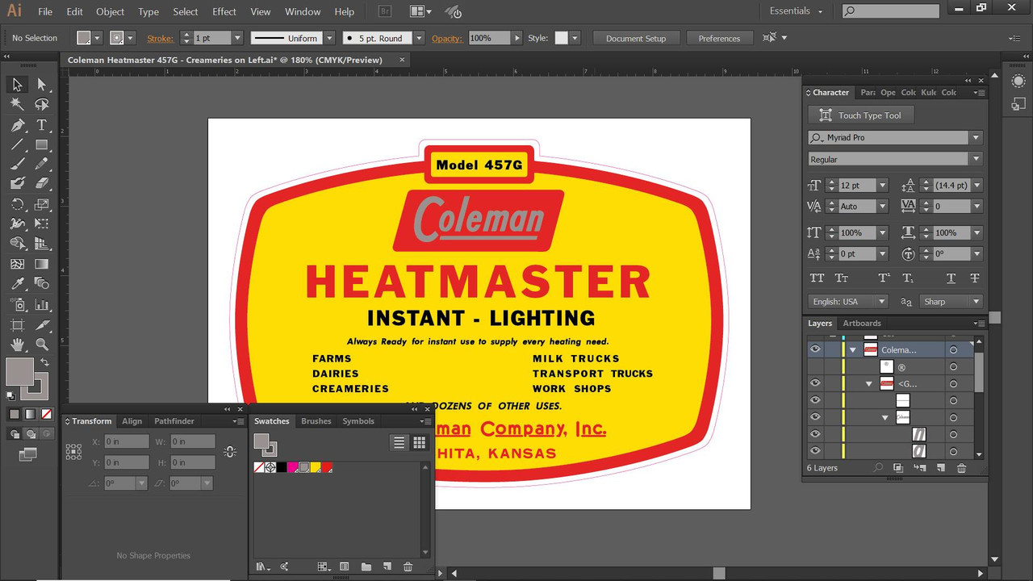Select the Selection tool (black arrow)
The height and width of the screenshot is (581, 1033).
[x=17, y=84]
